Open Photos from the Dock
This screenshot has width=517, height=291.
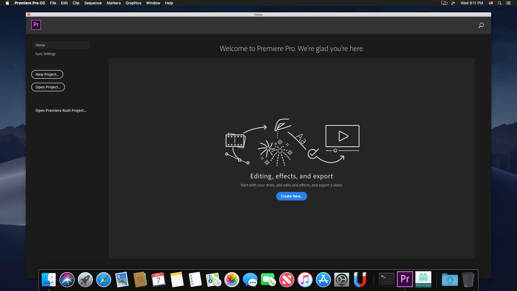click(232, 280)
